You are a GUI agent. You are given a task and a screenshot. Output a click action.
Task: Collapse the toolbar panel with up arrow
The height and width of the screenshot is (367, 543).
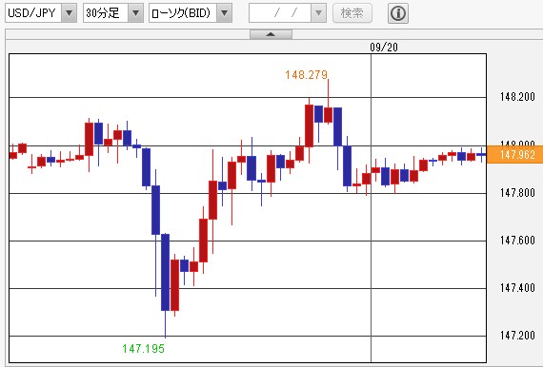pos(271,34)
